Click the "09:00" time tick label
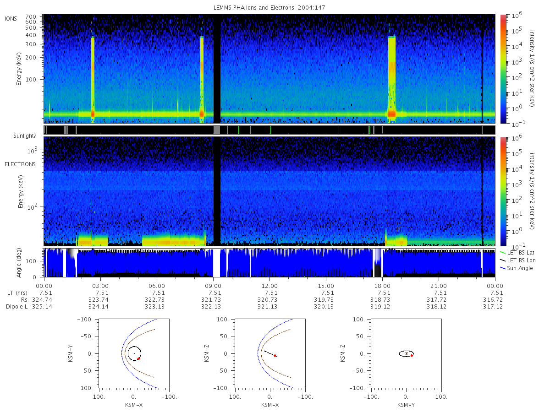 pyautogui.click(x=214, y=286)
